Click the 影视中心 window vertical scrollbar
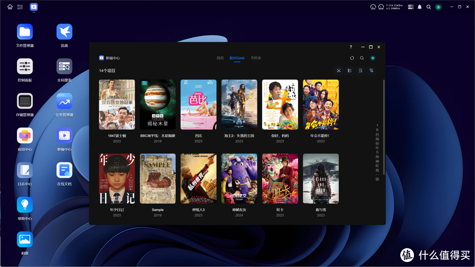 pyautogui.click(x=384, y=127)
